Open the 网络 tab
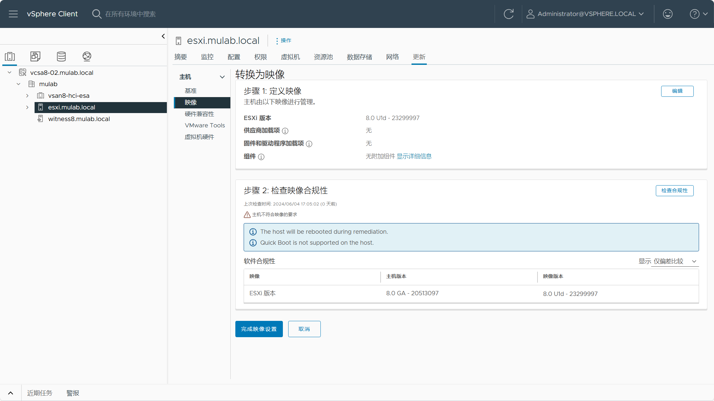Viewport: 714px width, 401px height. (393, 57)
